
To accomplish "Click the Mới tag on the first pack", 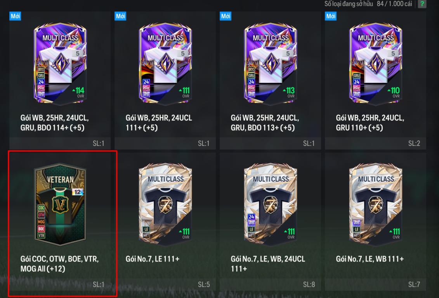I will [x=16, y=16].
